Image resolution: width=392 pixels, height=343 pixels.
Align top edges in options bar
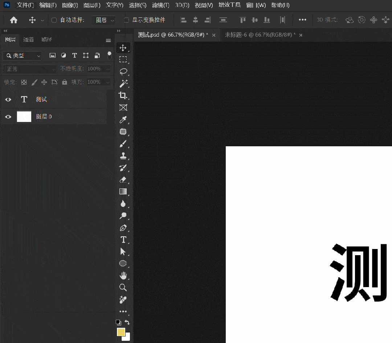(242, 20)
